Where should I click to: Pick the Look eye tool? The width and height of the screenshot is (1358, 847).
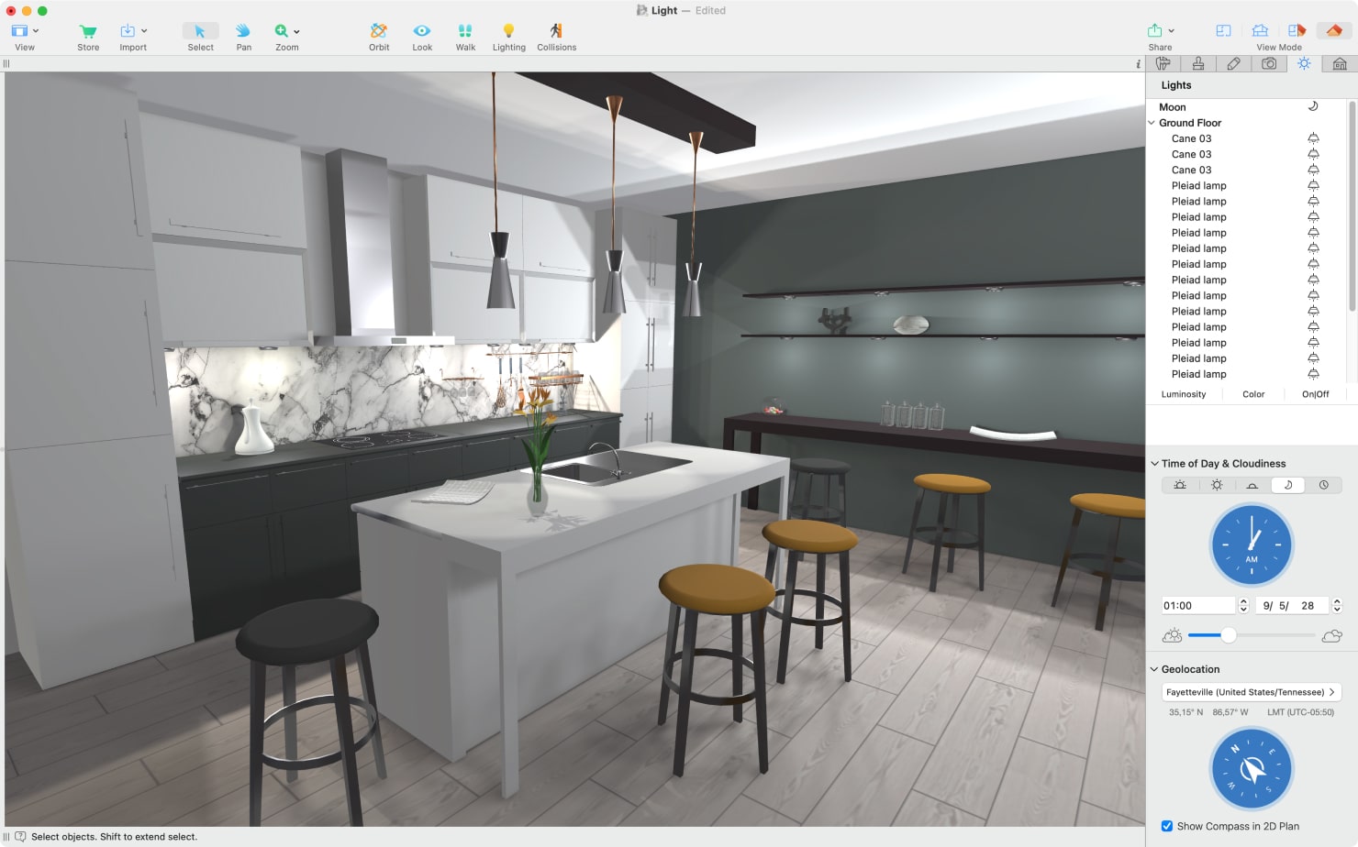pos(422,31)
